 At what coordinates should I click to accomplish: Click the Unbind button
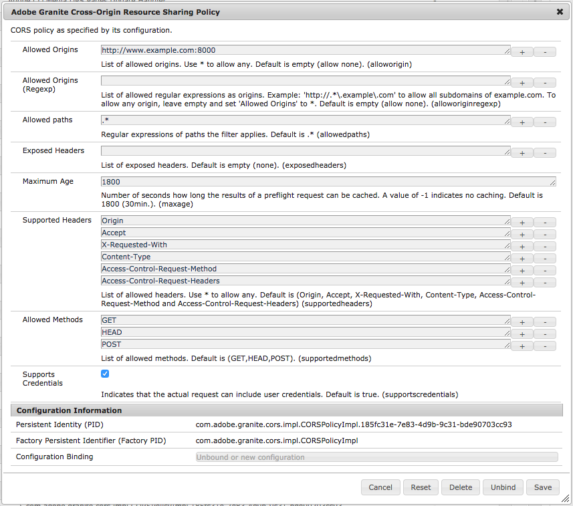click(503, 487)
